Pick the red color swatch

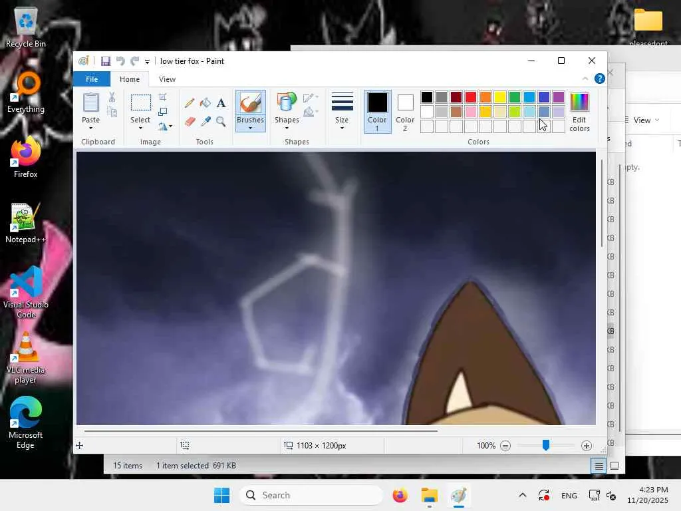pos(471,97)
